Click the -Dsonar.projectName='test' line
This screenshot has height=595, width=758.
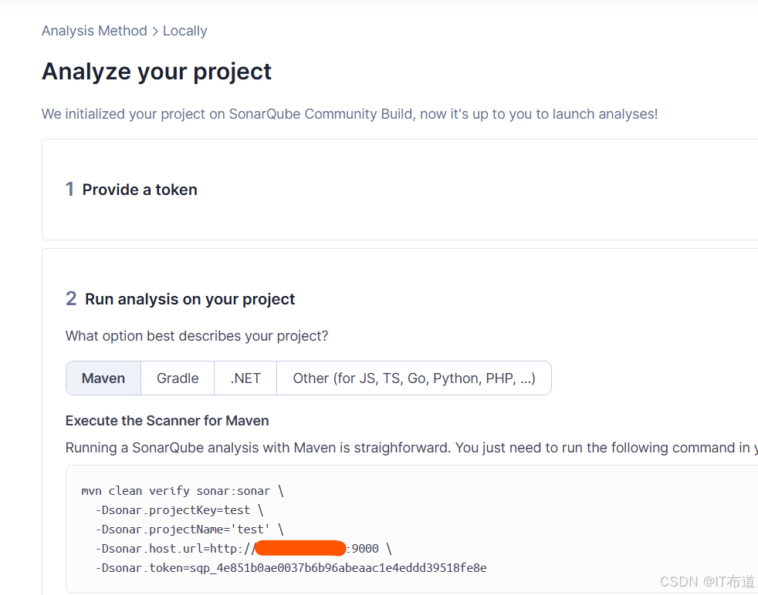click(x=189, y=529)
